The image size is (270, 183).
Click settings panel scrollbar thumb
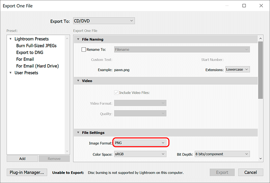(261, 70)
